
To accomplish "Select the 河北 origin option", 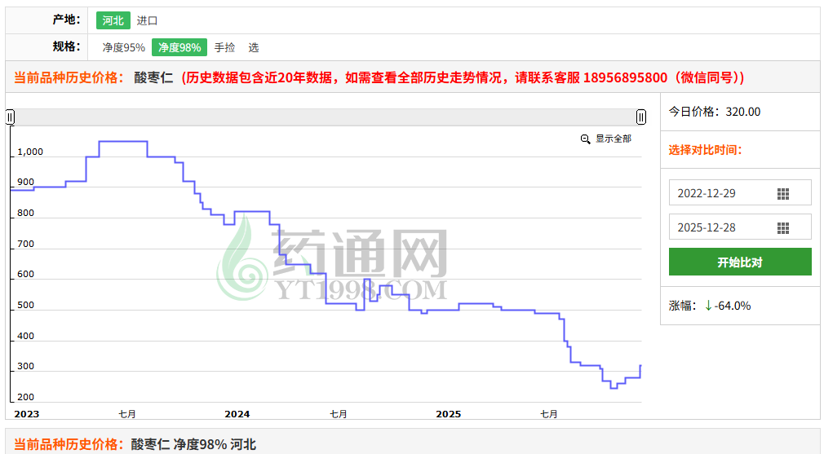I will (113, 20).
